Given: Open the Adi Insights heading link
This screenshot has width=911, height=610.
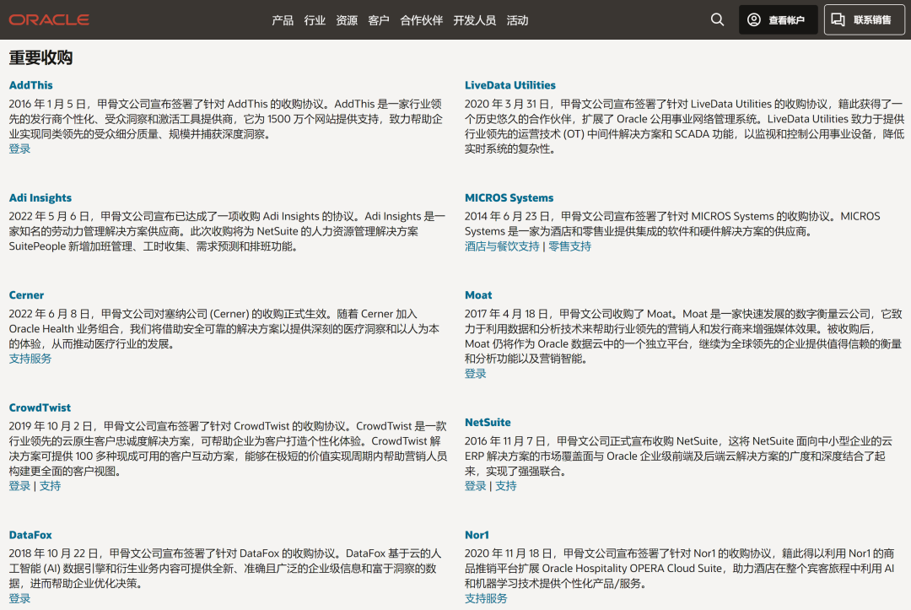Looking at the screenshot, I should pyautogui.click(x=40, y=198).
